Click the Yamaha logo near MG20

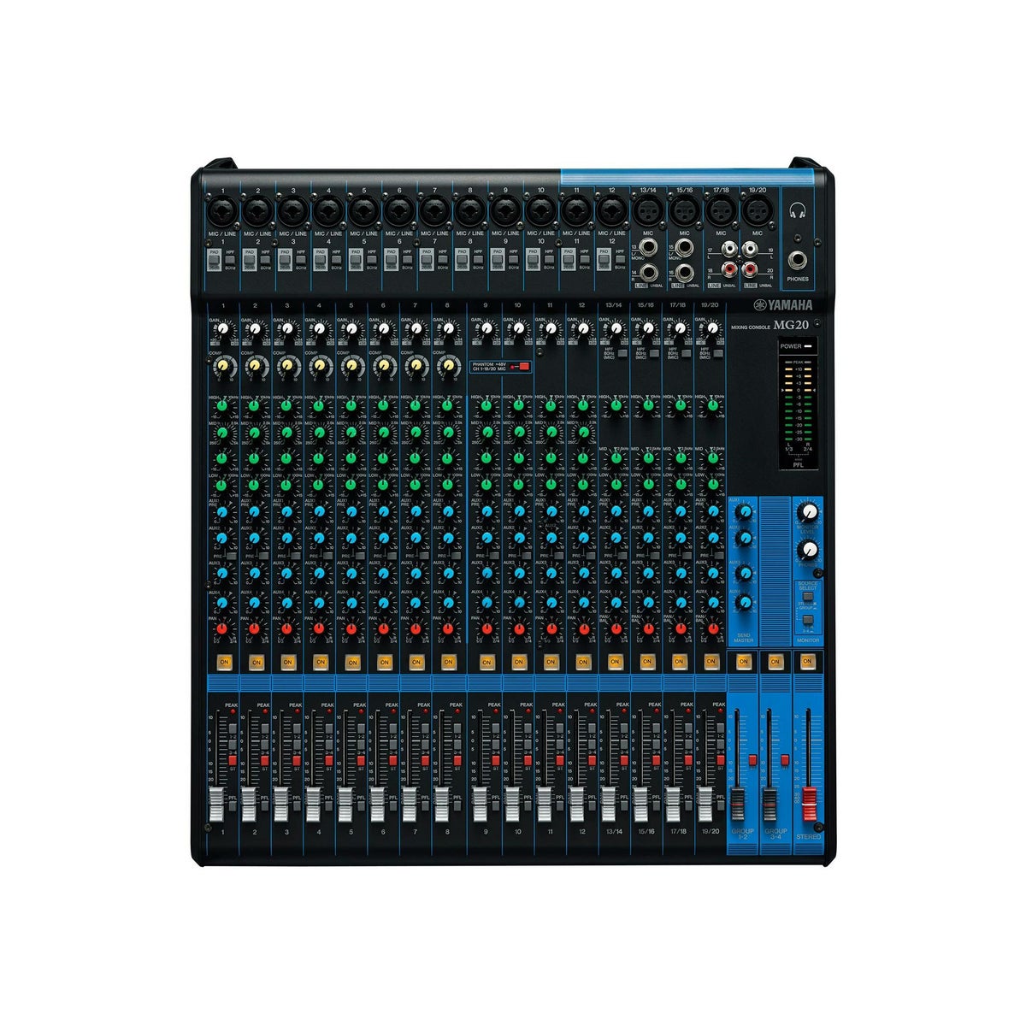(x=782, y=306)
